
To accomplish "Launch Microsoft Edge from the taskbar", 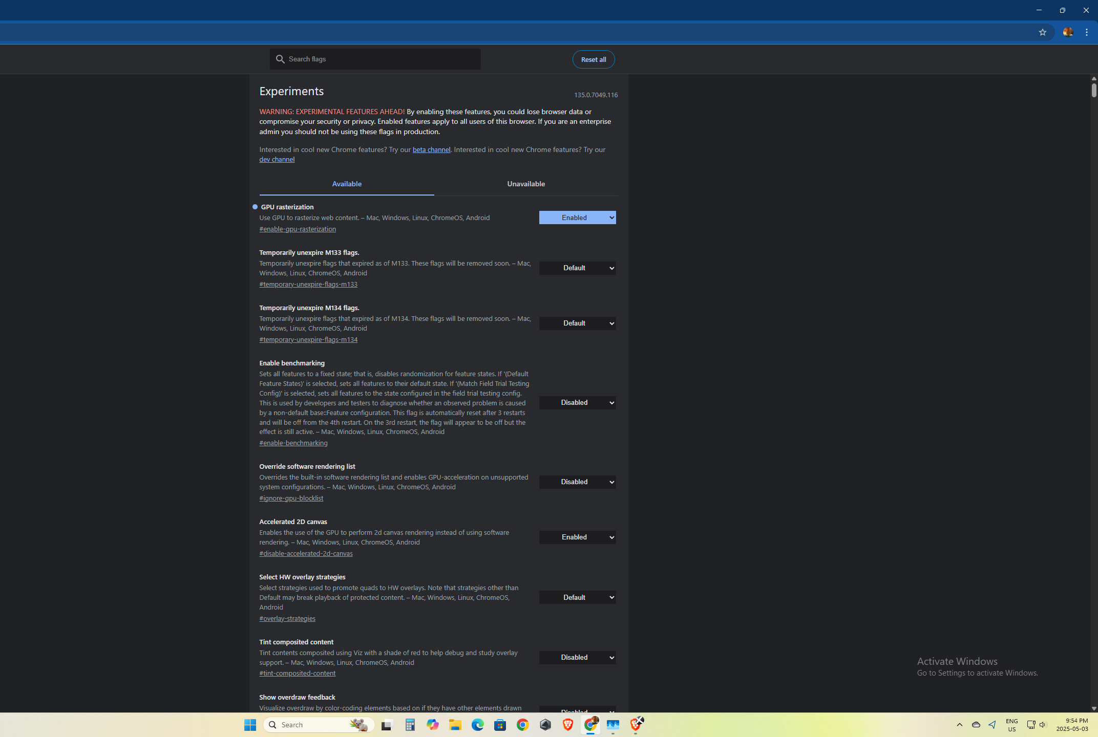I will tap(477, 725).
